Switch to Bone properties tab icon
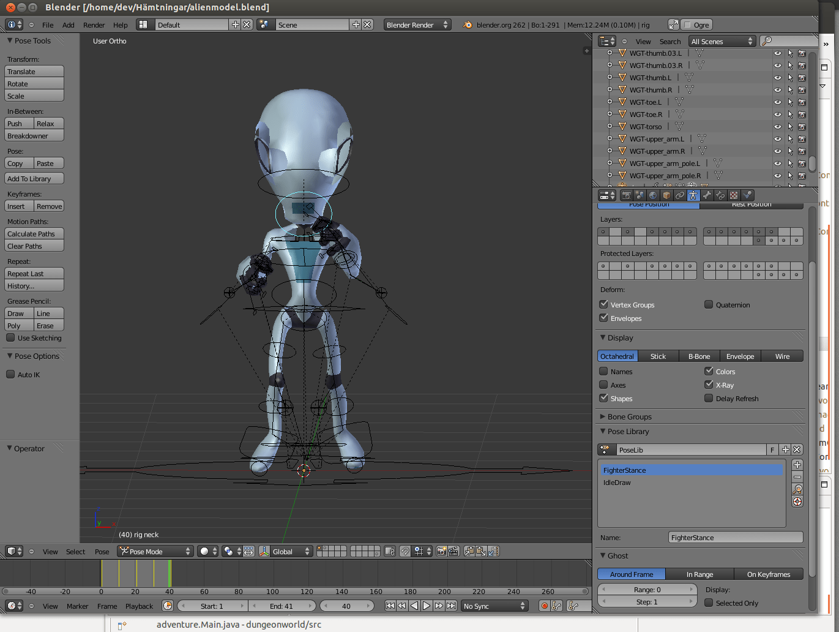This screenshot has height=632, width=839. [x=707, y=195]
